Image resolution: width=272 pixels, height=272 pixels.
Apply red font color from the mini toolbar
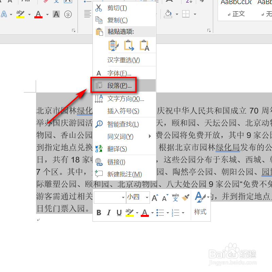tap(144, 213)
